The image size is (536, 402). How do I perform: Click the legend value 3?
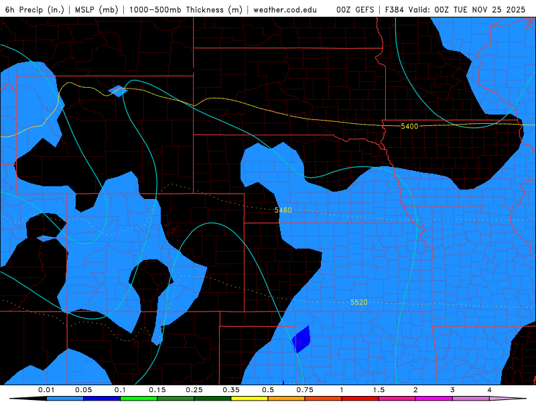(x=453, y=390)
